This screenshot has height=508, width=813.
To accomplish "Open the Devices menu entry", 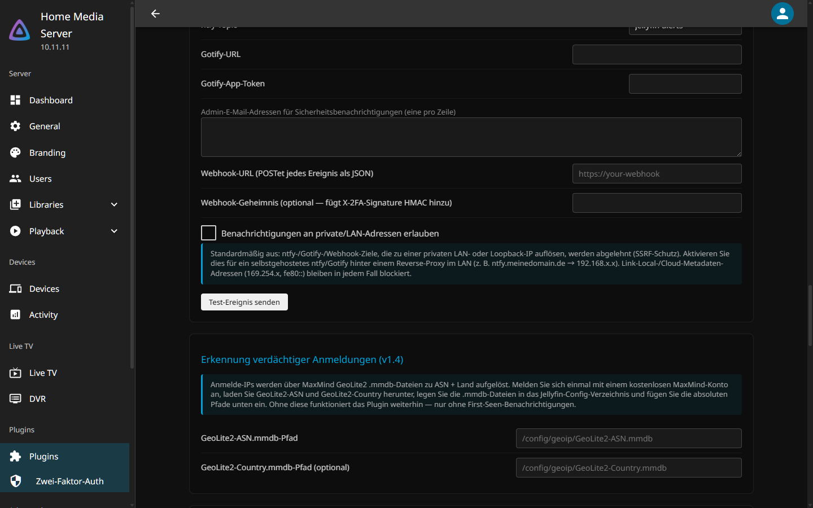I will 64,288.
